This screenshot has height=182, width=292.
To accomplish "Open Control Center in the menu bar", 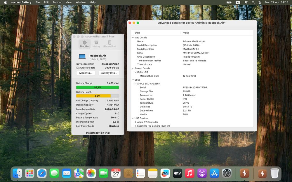I will coord(260,2).
